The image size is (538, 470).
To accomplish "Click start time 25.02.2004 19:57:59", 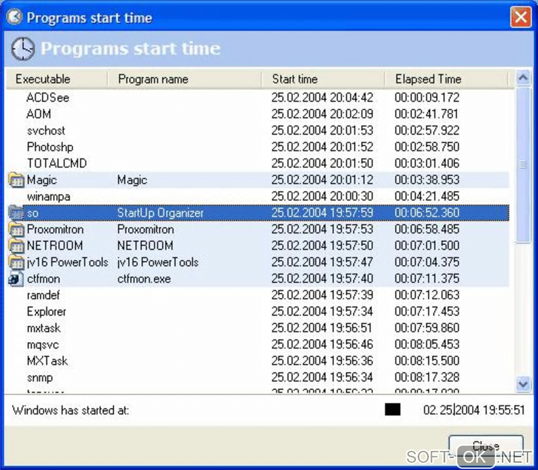I will click(322, 213).
